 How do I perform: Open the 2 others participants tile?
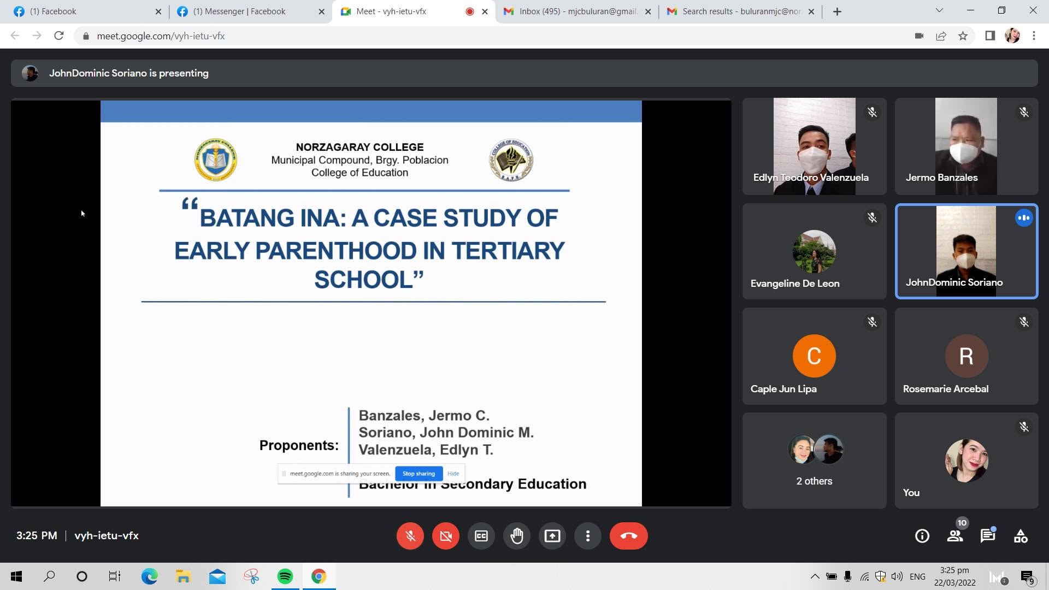[814, 461]
